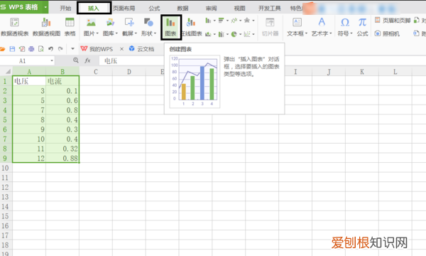Image resolution: width=426 pixels, height=256 pixels.
Task: Insert a 表格 table
Action: point(70,26)
